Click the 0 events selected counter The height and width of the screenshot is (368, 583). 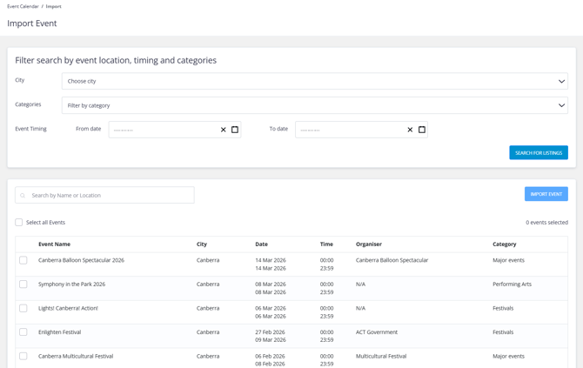pyautogui.click(x=546, y=223)
